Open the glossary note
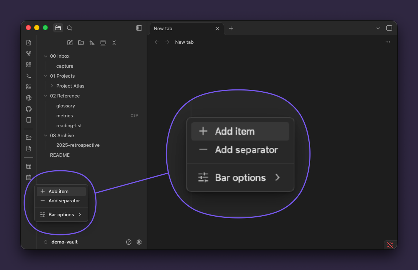Viewport: 418px width, 270px height. (65, 106)
